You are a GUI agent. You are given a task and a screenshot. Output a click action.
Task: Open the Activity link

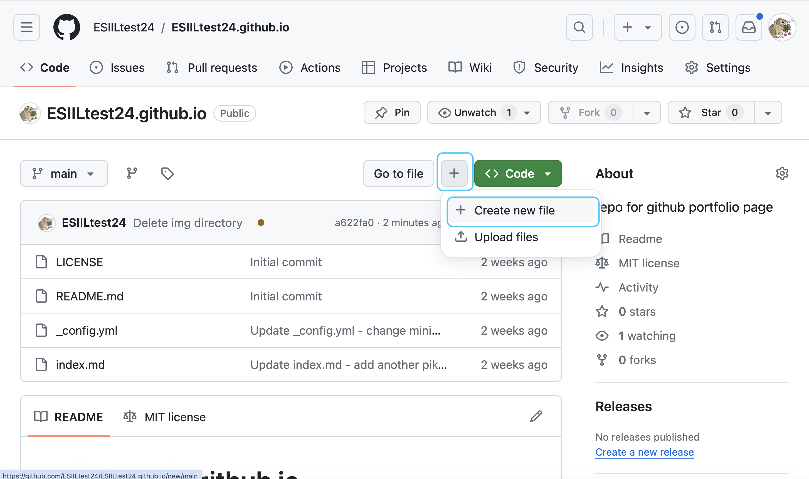point(627,287)
